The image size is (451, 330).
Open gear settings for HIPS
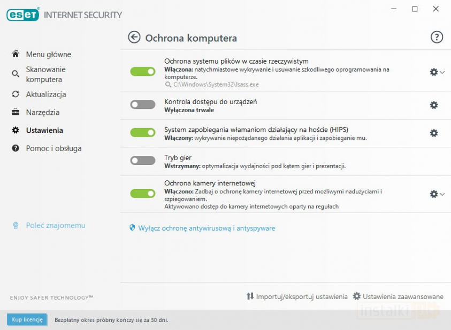(x=434, y=133)
